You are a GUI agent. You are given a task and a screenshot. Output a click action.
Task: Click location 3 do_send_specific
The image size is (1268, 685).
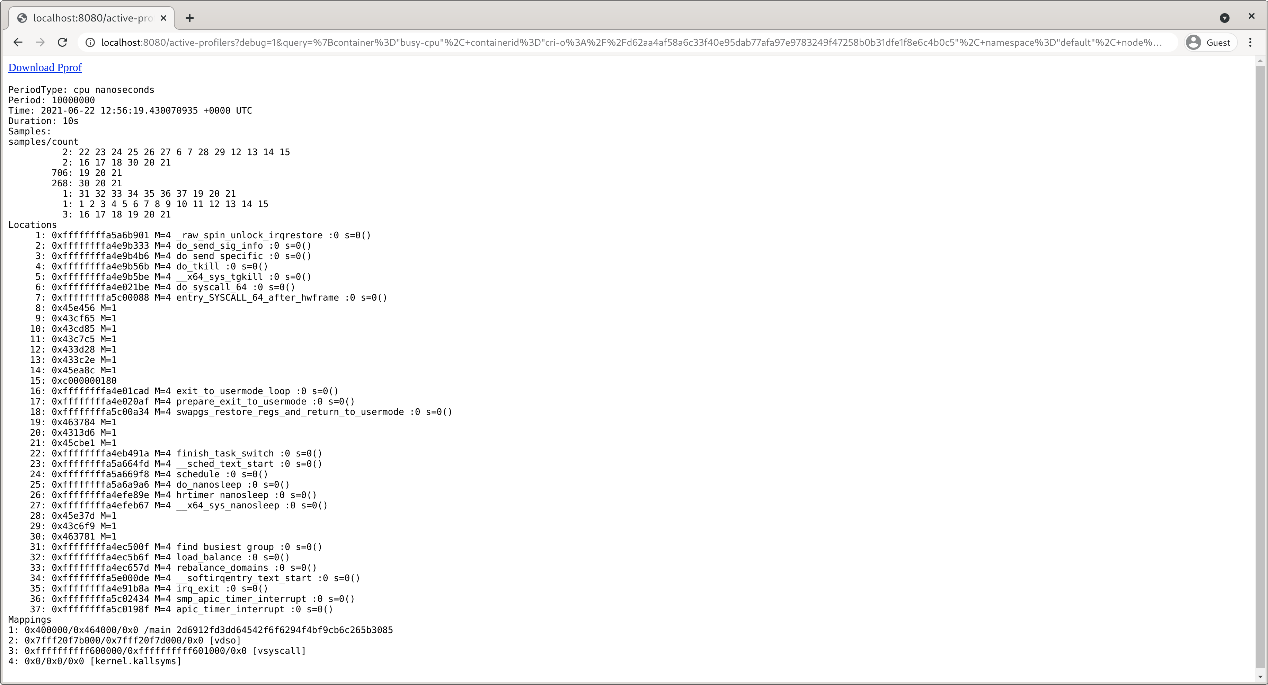tap(173, 256)
